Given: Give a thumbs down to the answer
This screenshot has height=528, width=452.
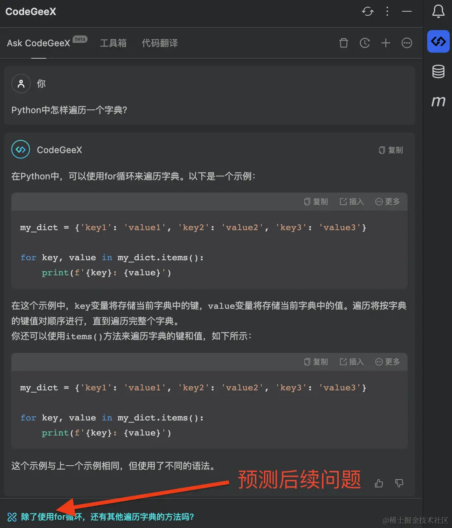Looking at the screenshot, I should [x=399, y=483].
